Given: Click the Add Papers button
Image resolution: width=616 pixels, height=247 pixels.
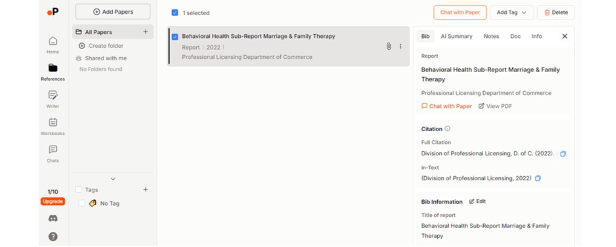Looking at the screenshot, I should [x=113, y=12].
